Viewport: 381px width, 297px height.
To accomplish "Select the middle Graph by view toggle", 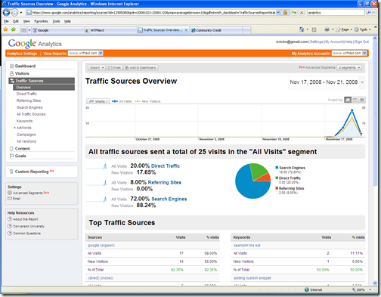I will tap(355, 100).
